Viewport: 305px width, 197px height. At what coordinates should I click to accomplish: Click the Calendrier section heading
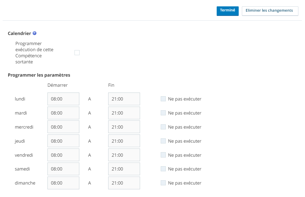(x=19, y=33)
